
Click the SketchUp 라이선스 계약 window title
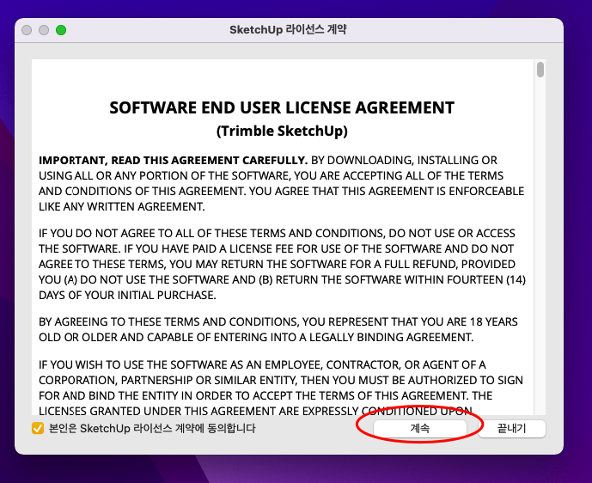tap(288, 29)
